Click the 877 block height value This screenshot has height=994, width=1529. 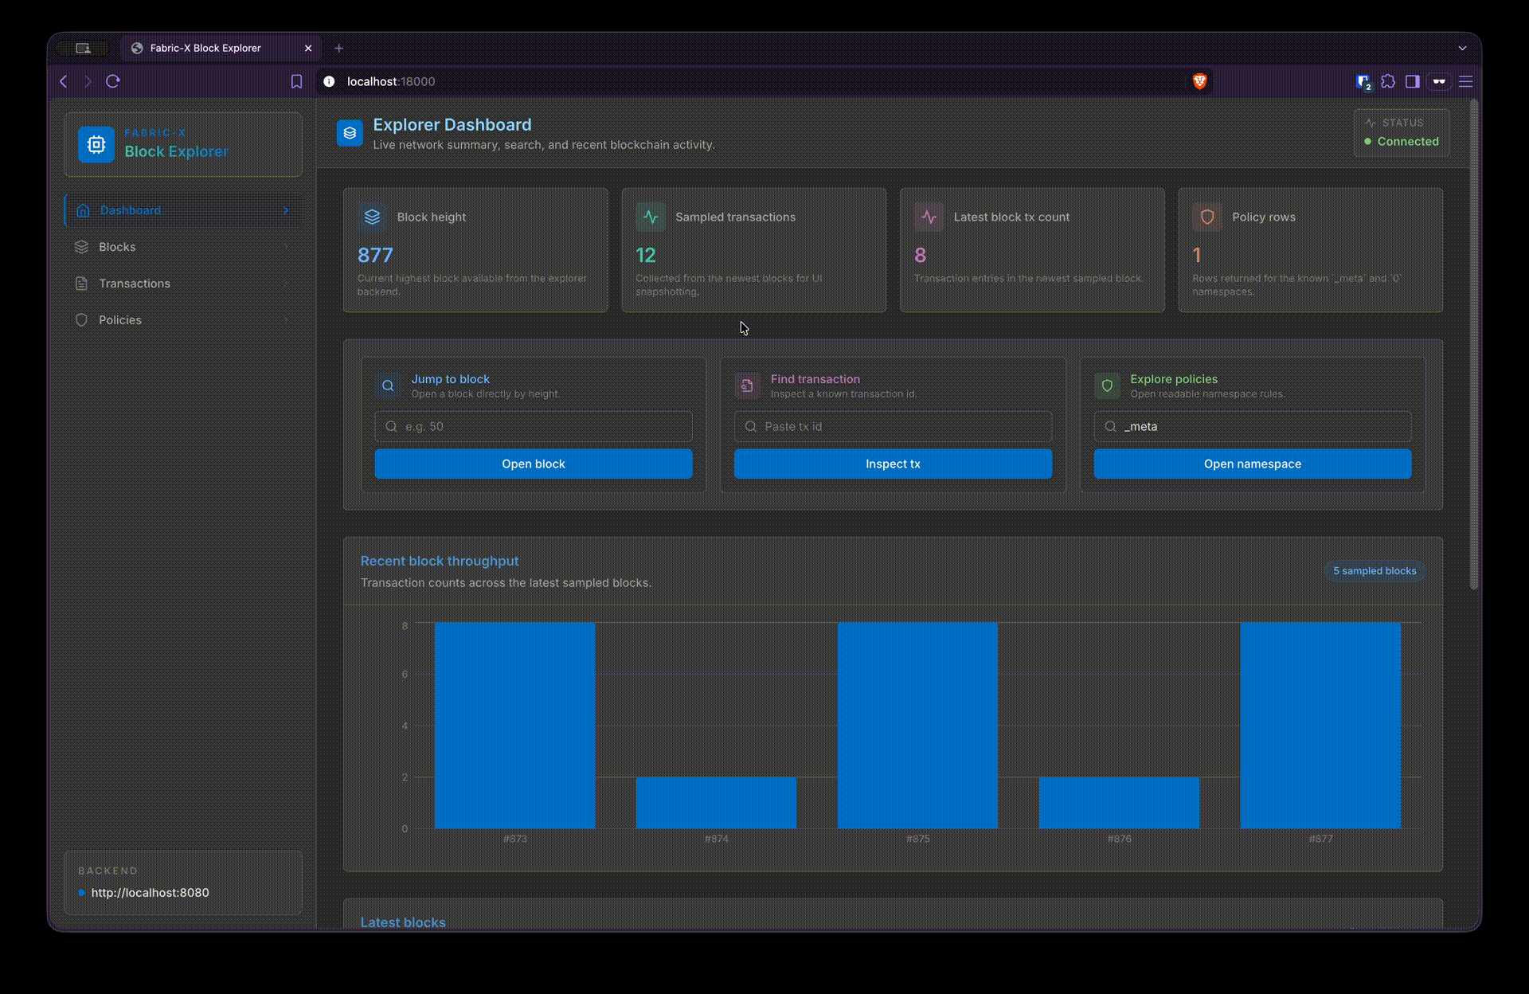[x=375, y=255]
